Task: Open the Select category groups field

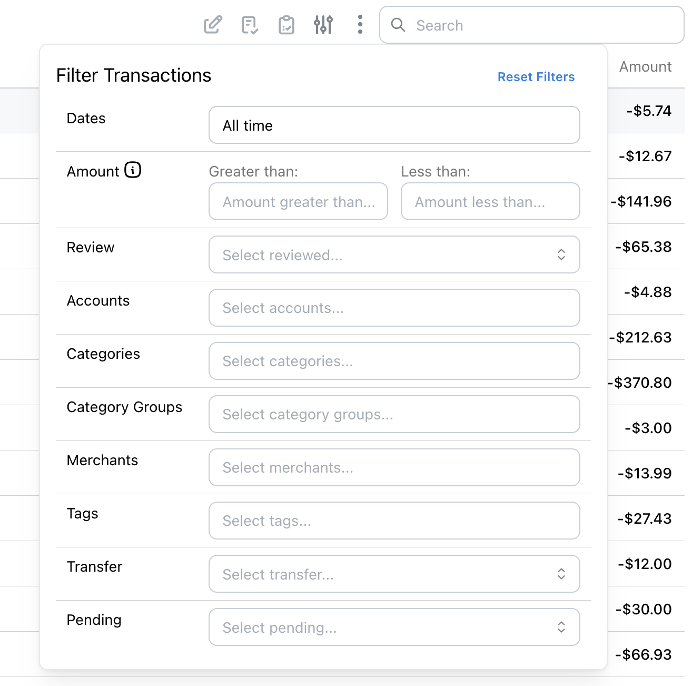Action: [394, 414]
